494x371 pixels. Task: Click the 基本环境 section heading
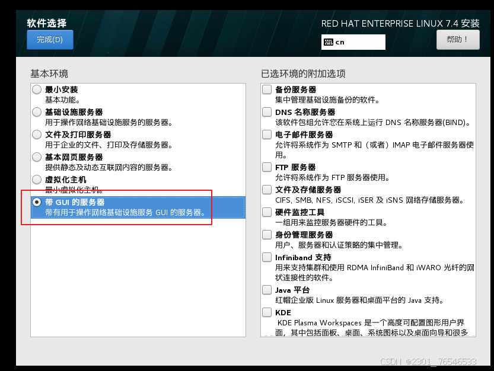tap(49, 73)
